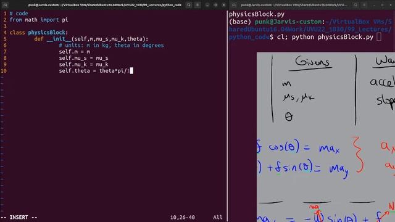The width and height of the screenshot is (395, 222).
Task: Click 'from math import pi' line
Action: [x=39, y=20]
